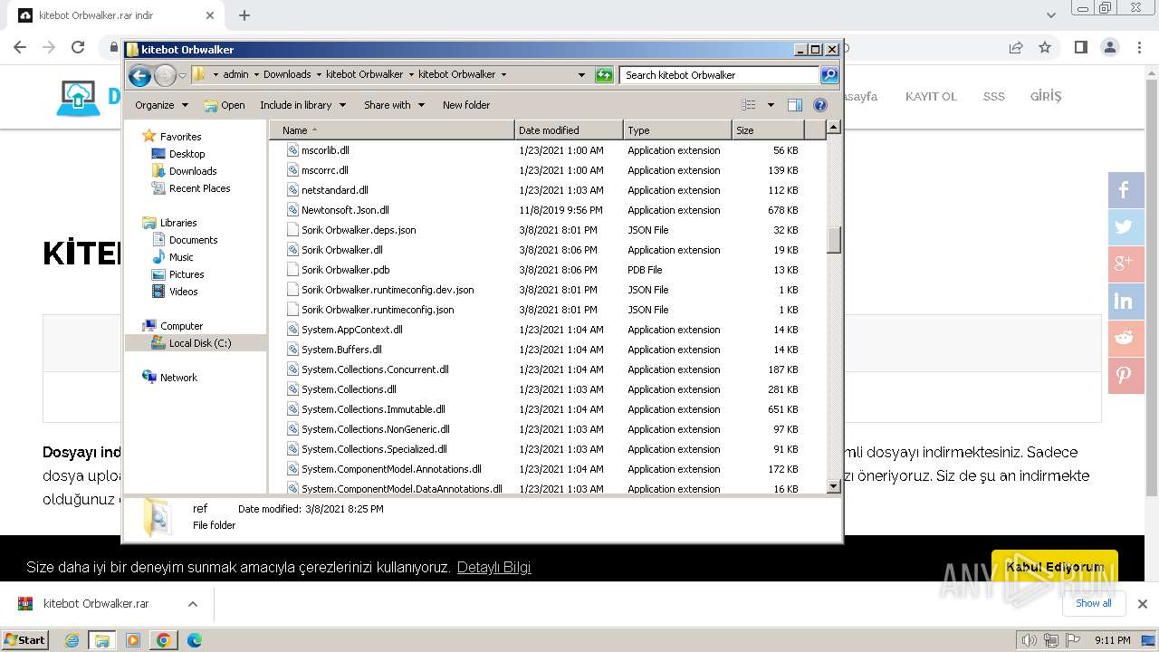Image resolution: width=1159 pixels, height=652 pixels.
Task: Share this page in Chrome
Action: tap(1016, 47)
